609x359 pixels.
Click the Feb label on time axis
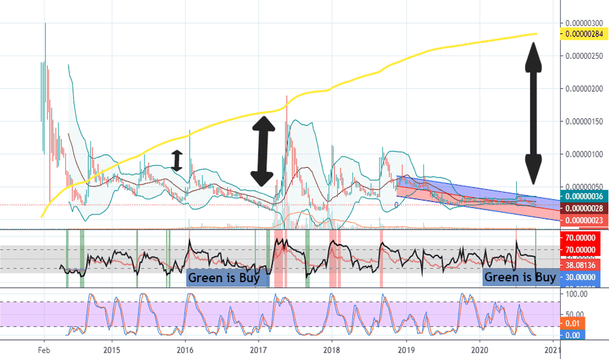[44, 350]
